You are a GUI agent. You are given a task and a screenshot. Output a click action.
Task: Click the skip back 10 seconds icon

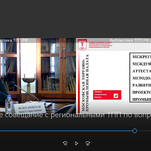click(x=65, y=143)
